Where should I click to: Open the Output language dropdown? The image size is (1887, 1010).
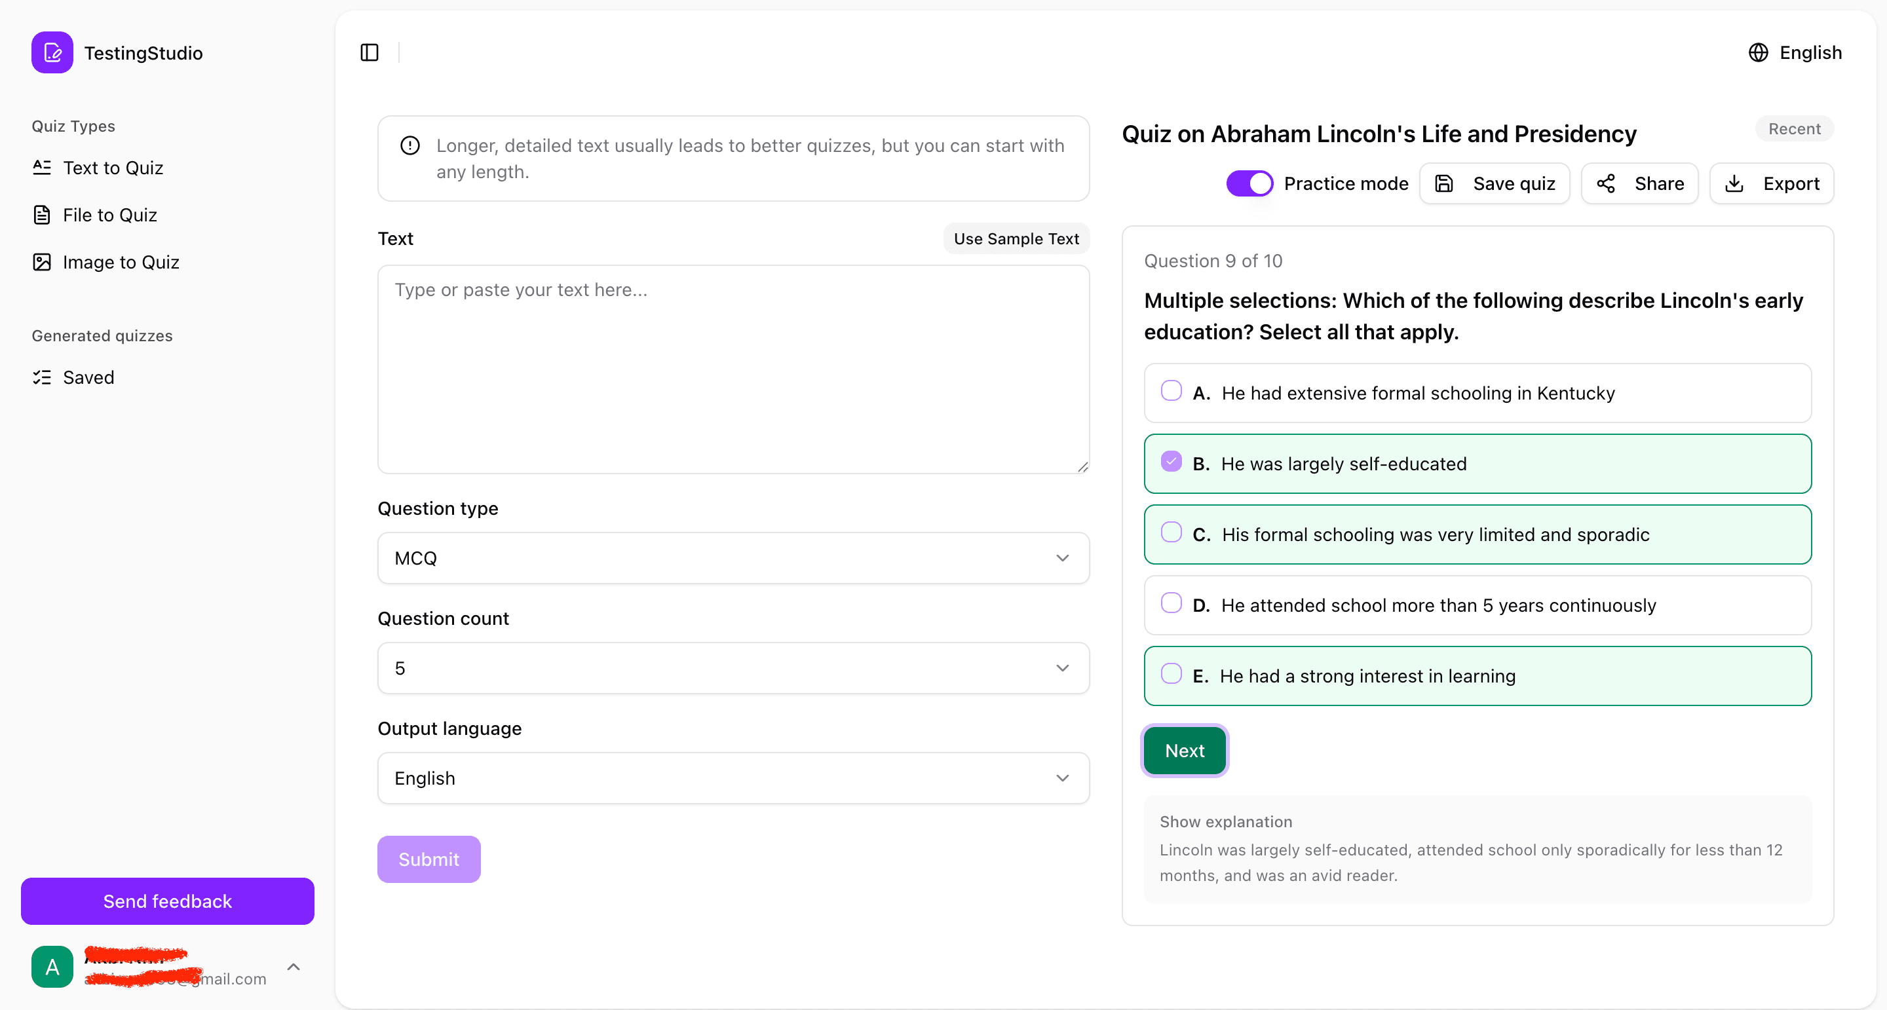(733, 777)
